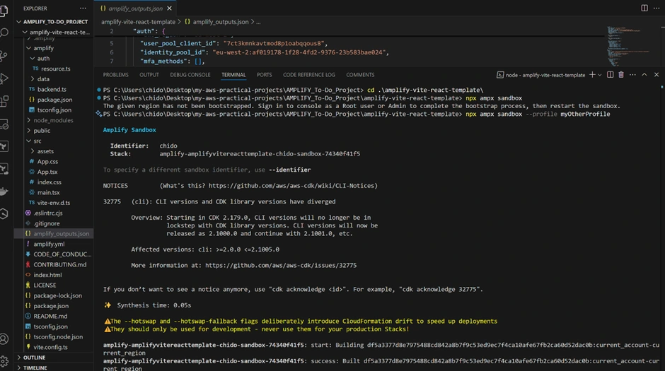This screenshot has height=371, width=665.
Task: Switch to the PROBLEMS tab
Action: [x=115, y=75]
